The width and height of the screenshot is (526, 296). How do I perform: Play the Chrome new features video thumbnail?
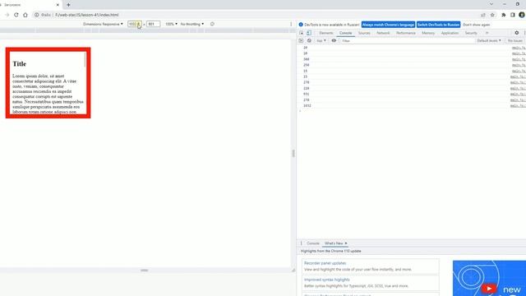(x=489, y=289)
